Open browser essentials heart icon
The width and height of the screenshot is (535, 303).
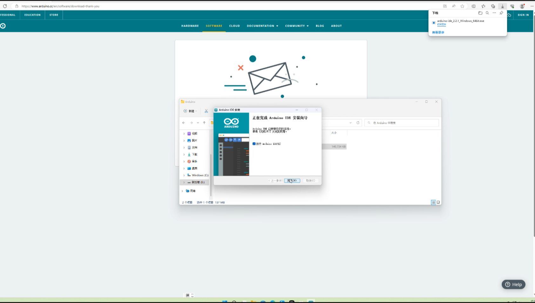512,6
